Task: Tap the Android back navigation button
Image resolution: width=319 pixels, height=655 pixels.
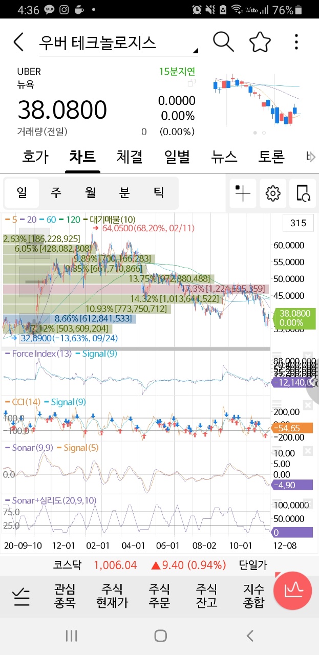Action: tap(250, 636)
